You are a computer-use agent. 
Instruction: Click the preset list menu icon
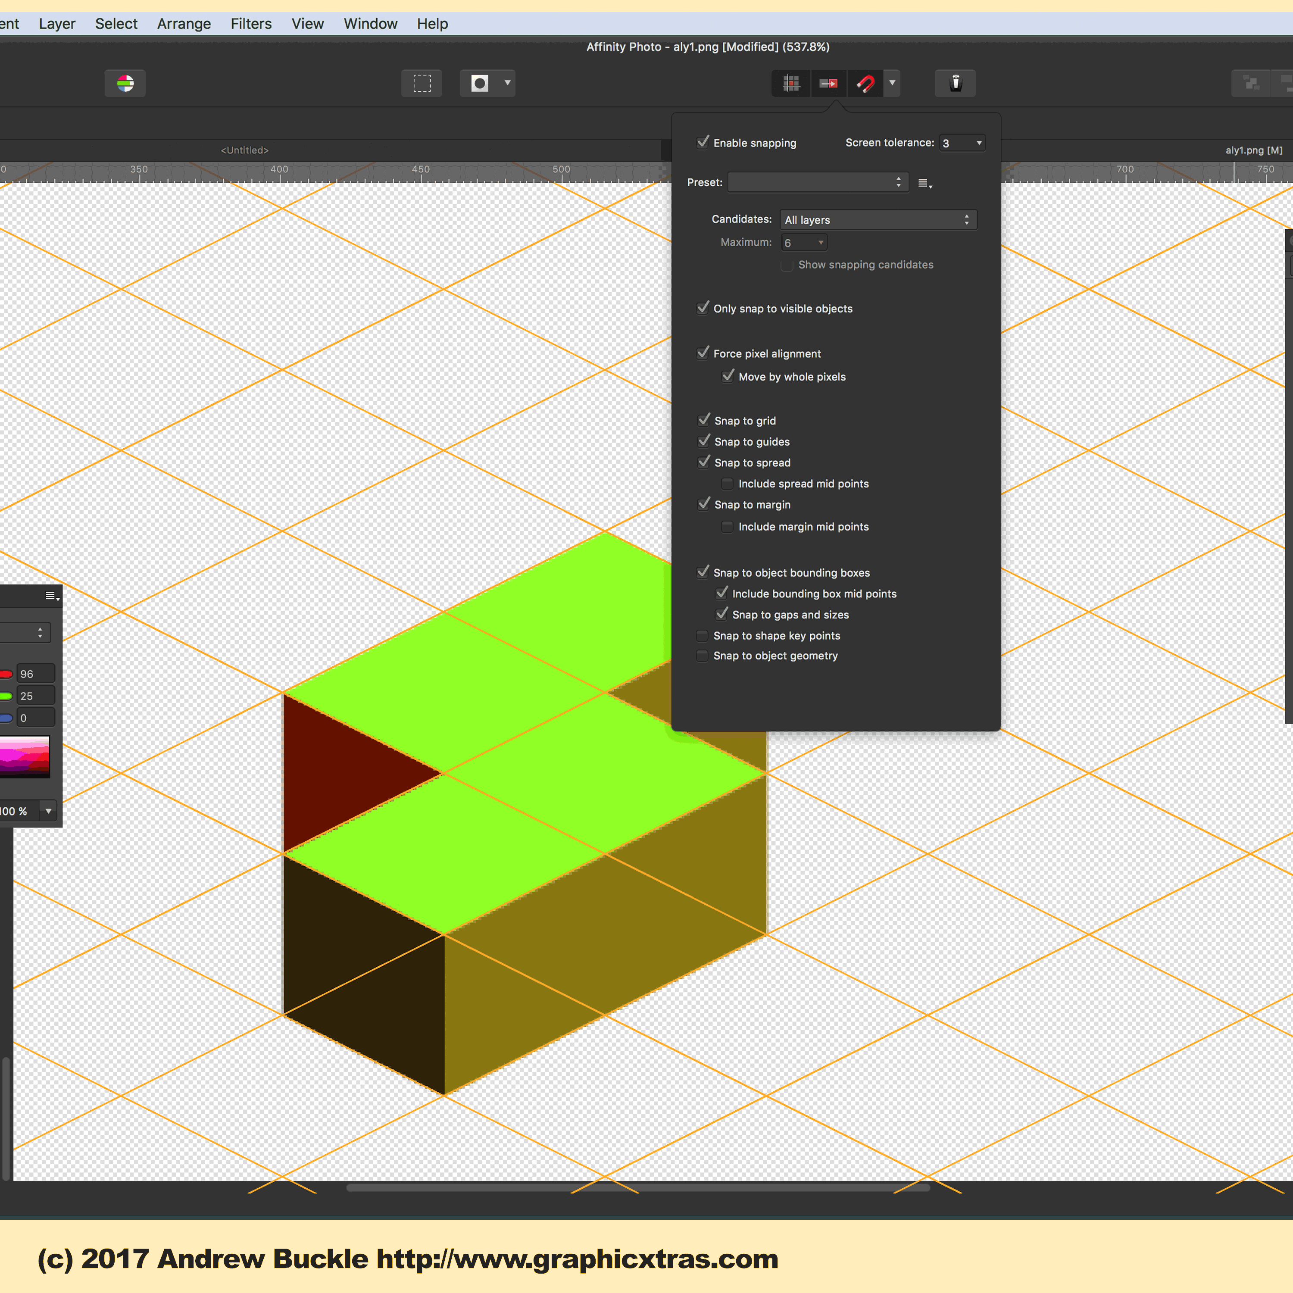coord(925,183)
